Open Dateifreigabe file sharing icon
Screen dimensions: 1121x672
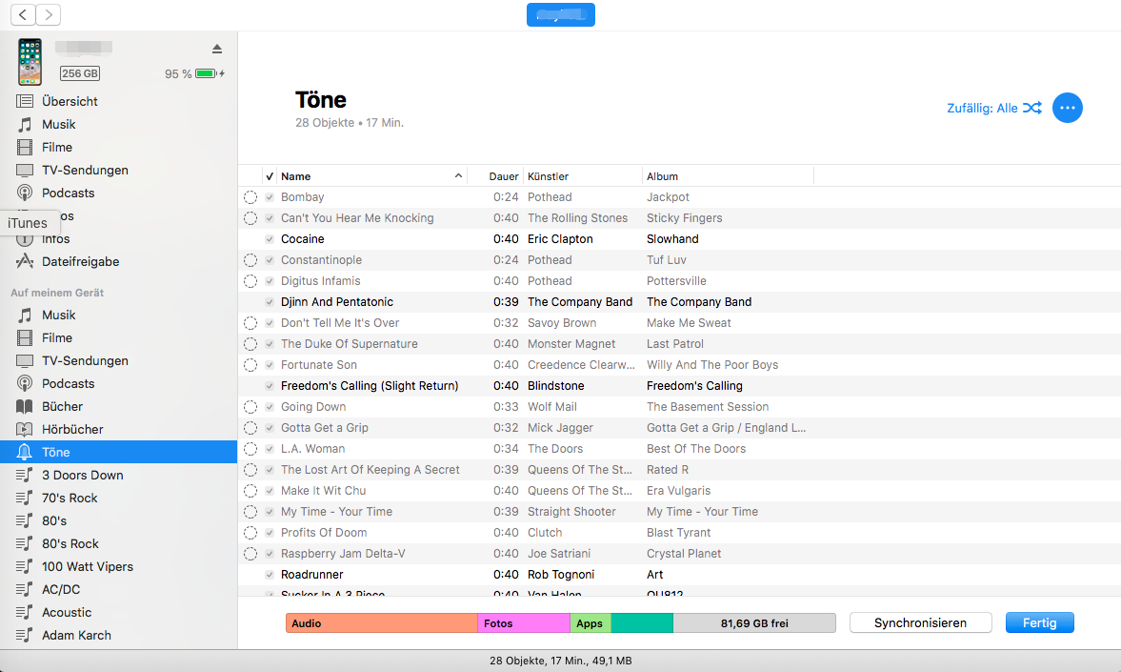coord(25,261)
